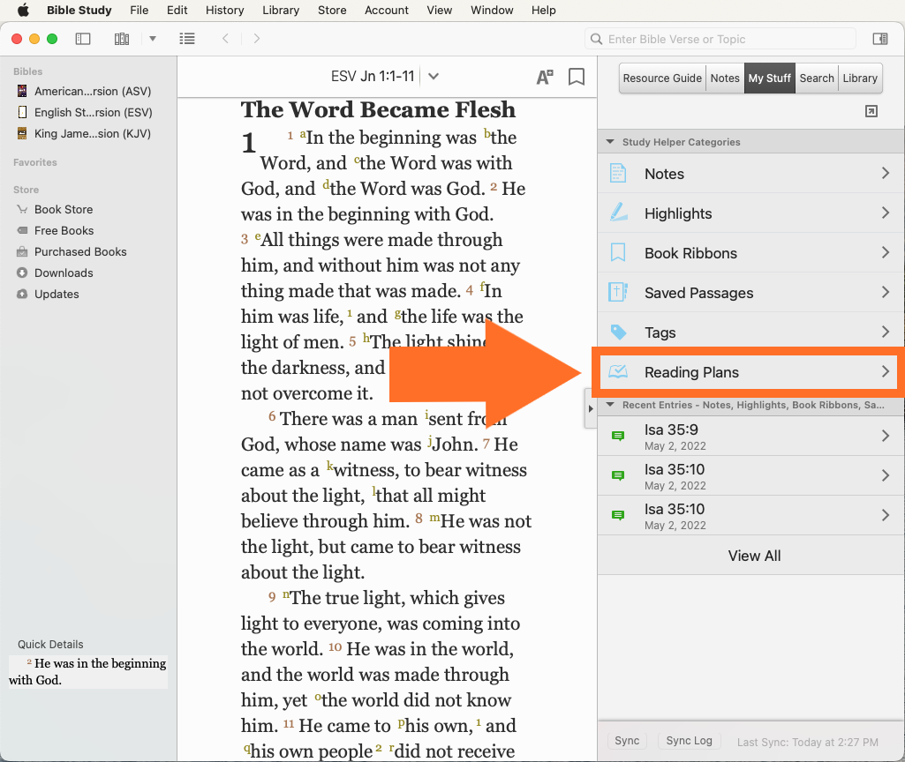This screenshot has width=905, height=762.
Task: Click the Notes category document icon
Action: point(618,174)
